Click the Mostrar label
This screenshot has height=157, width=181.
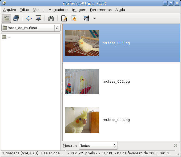click(x=70, y=146)
